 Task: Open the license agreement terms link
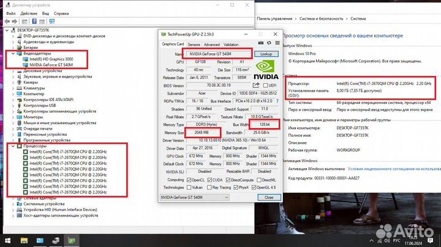pos(394,169)
